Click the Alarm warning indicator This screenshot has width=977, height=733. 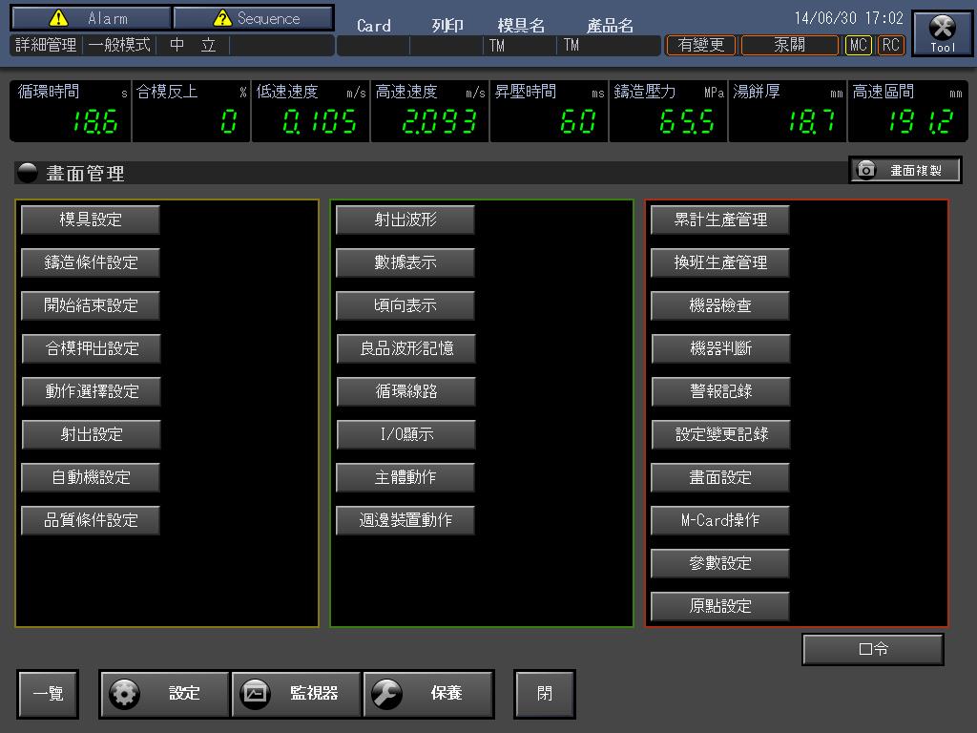(93, 18)
